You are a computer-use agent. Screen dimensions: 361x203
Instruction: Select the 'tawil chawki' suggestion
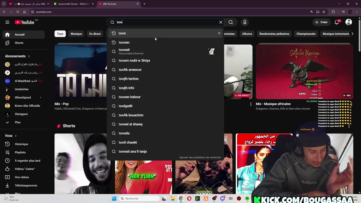[x=166, y=142]
